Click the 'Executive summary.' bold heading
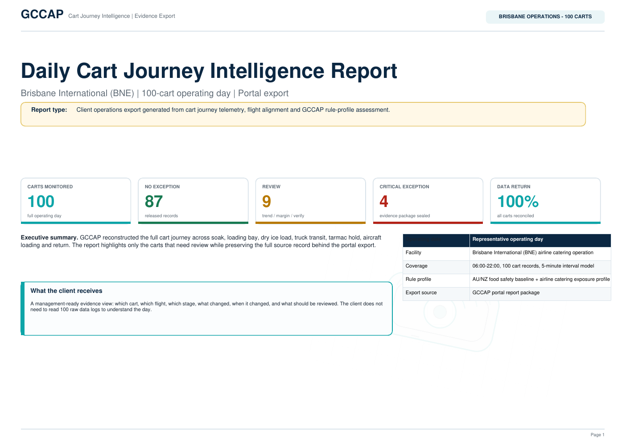Screen dimensions: 626x442 [x=49, y=238]
